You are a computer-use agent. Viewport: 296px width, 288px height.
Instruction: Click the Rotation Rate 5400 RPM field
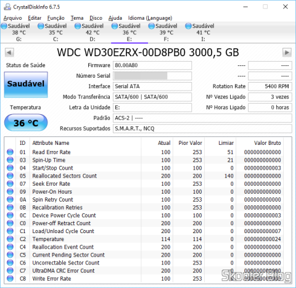tap(270, 86)
